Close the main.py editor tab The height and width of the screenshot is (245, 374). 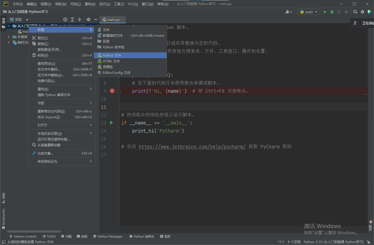[x=123, y=19]
